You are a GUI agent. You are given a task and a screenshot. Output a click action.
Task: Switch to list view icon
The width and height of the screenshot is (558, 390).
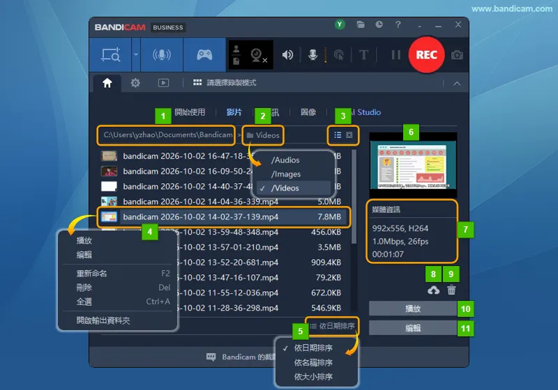pyautogui.click(x=338, y=135)
